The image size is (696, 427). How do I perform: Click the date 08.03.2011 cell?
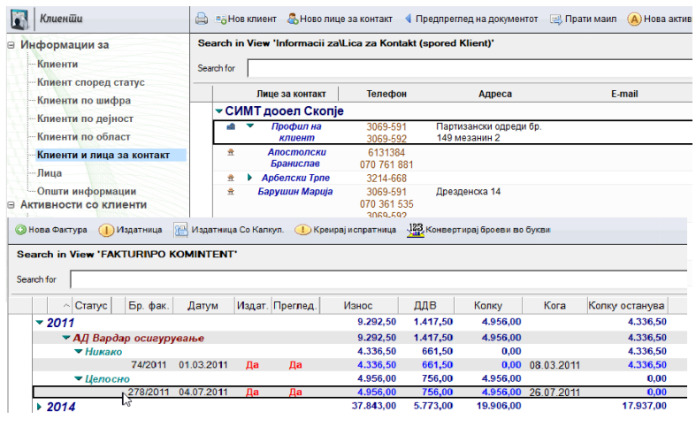point(555,365)
